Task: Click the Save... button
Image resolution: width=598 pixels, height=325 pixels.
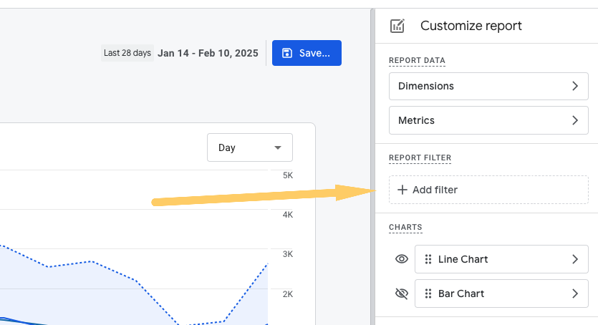Action: (x=307, y=53)
